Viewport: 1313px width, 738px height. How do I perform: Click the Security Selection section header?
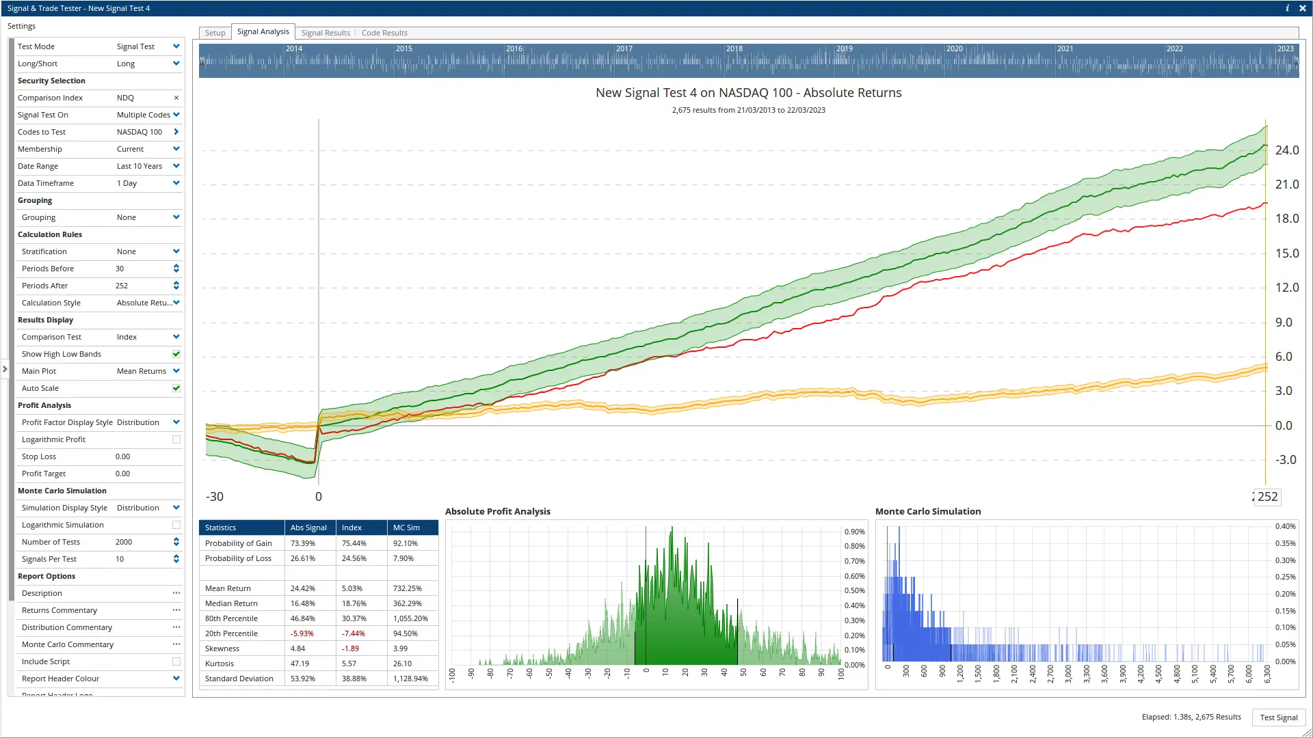[x=51, y=81]
